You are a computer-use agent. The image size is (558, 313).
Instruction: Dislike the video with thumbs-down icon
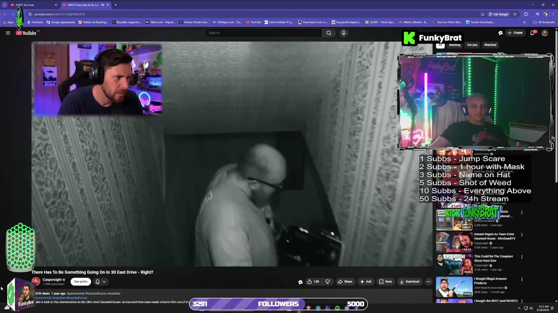(327, 282)
